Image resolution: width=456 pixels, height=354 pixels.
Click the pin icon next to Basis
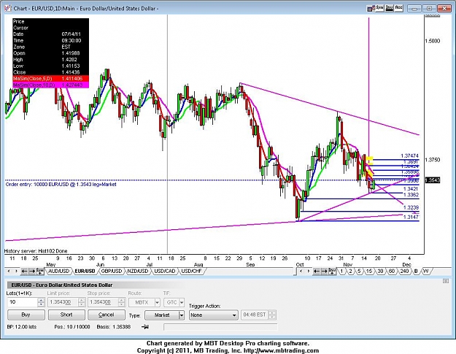[x=145, y=327]
